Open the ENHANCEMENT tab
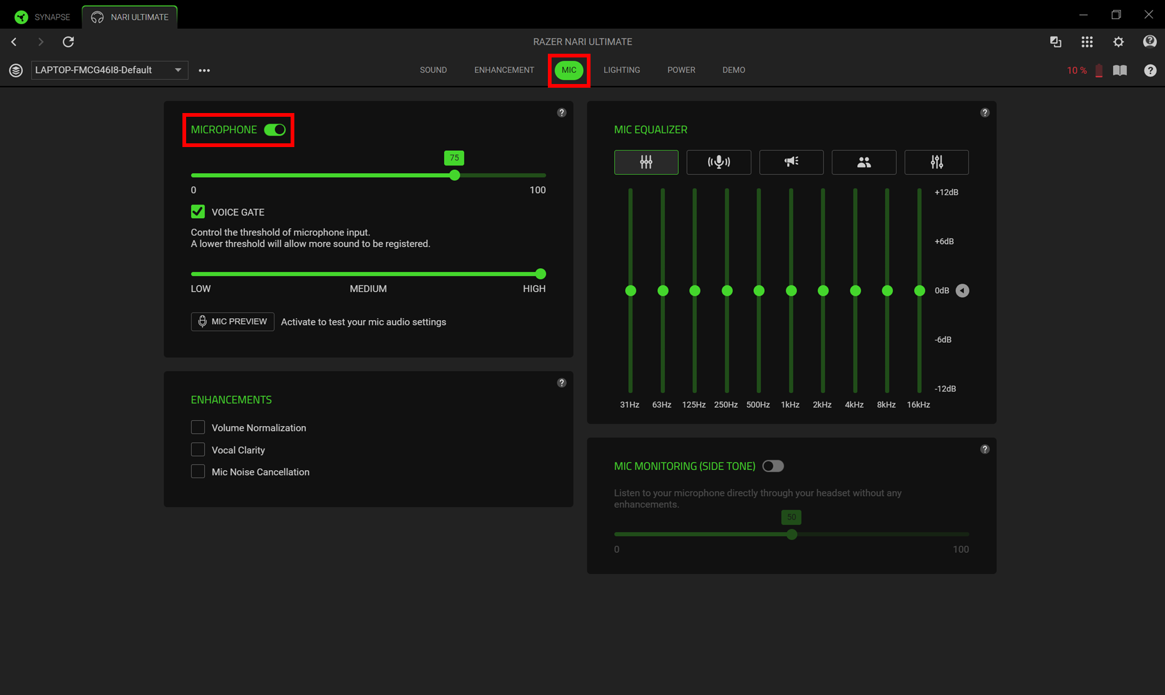 pos(504,70)
